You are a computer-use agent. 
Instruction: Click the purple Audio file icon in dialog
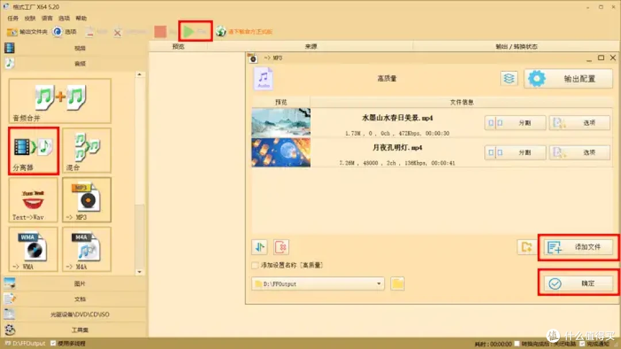(x=263, y=79)
